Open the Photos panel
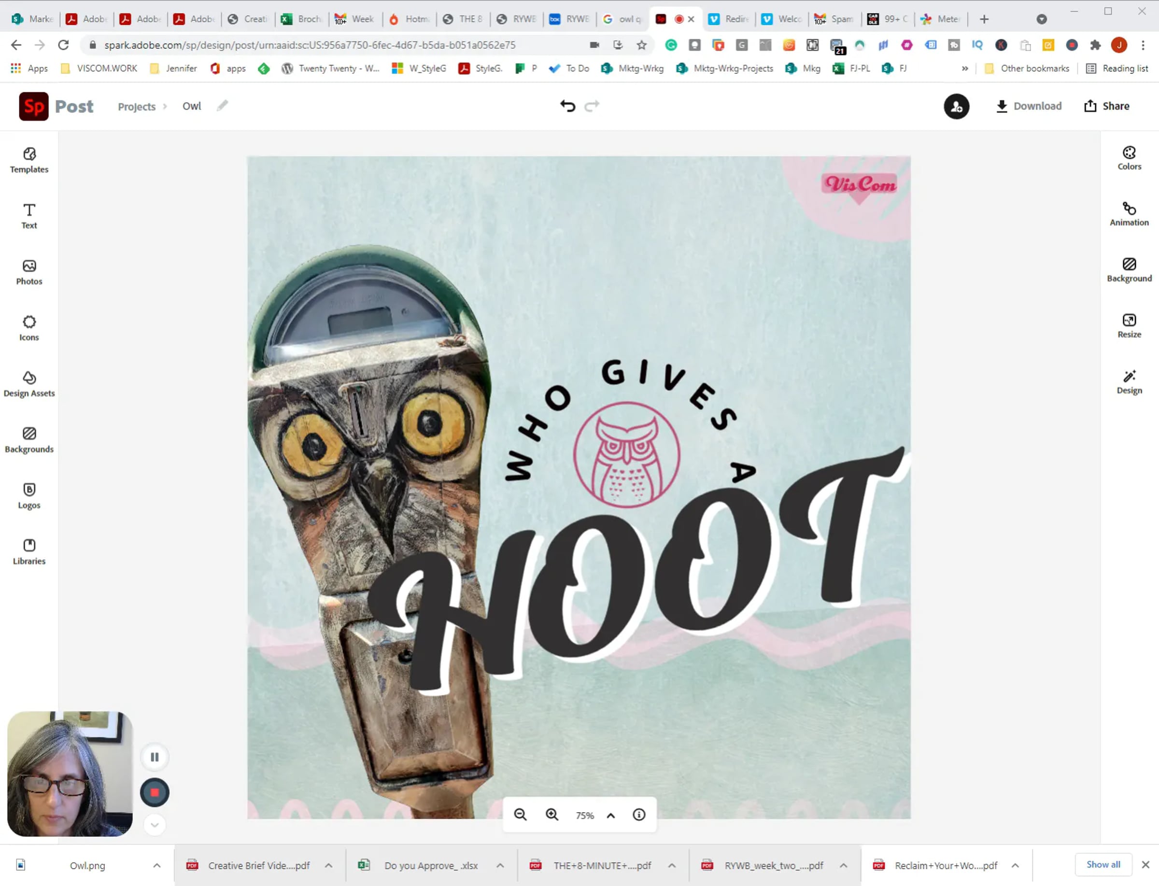This screenshot has width=1159, height=886. click(x=29, y=272)
